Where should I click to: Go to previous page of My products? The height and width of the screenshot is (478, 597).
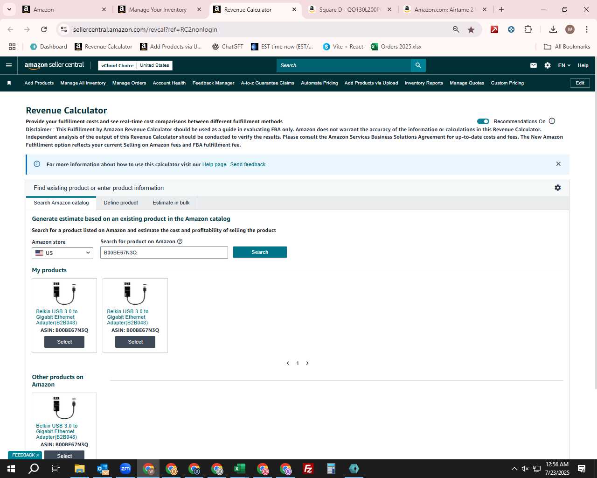click(288, 363)
